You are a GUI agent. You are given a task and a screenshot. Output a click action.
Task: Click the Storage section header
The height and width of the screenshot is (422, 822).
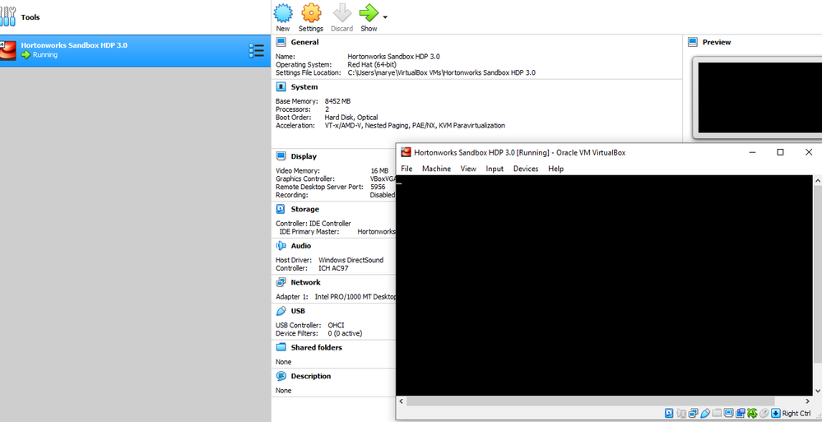(304, 209)
